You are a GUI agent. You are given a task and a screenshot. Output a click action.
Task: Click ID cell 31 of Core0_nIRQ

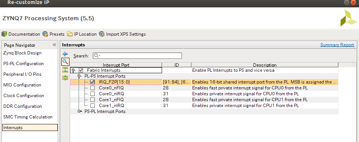pos(176,94)
